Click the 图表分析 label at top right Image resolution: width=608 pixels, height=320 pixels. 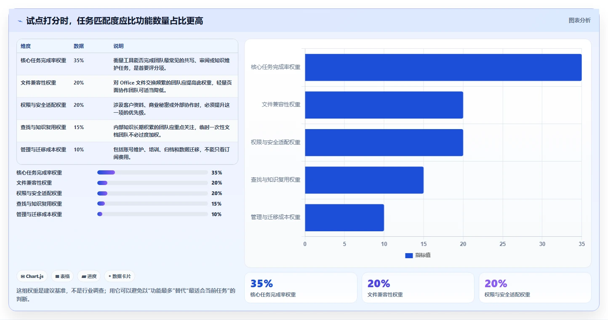579,20
